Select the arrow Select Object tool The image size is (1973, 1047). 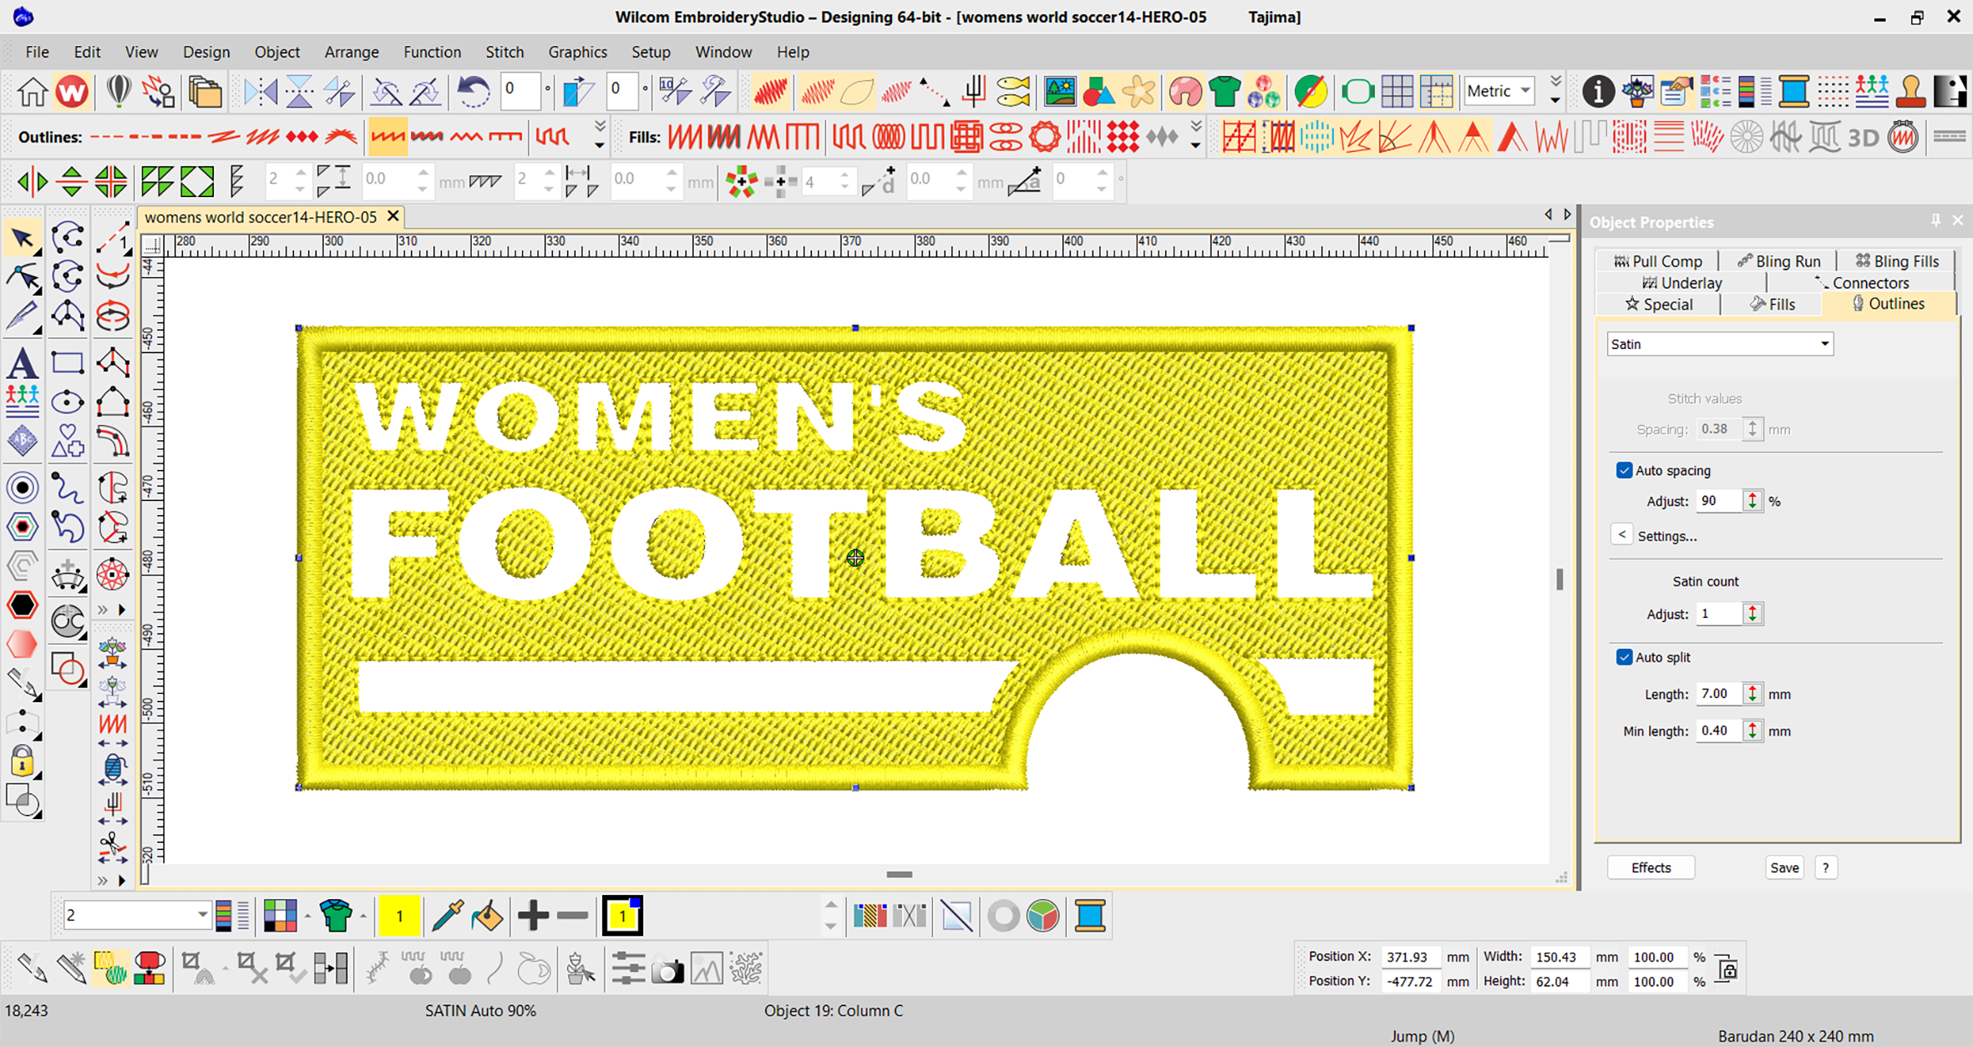22,239
